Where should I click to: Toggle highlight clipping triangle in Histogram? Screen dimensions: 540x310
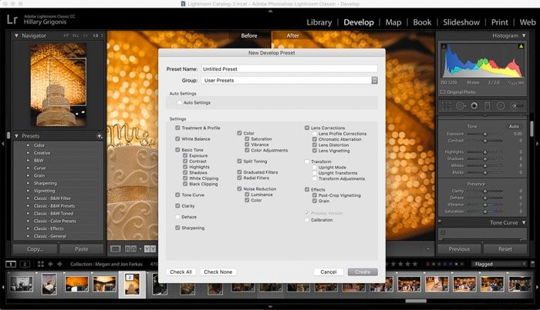521,46
